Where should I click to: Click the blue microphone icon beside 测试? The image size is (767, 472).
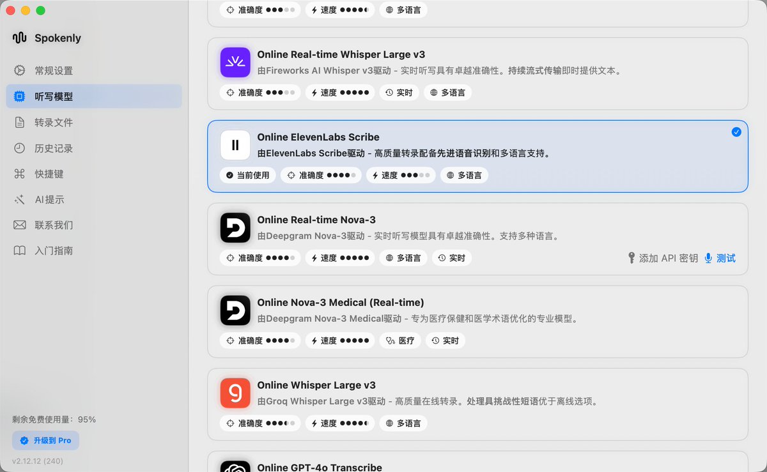[708, 258]
